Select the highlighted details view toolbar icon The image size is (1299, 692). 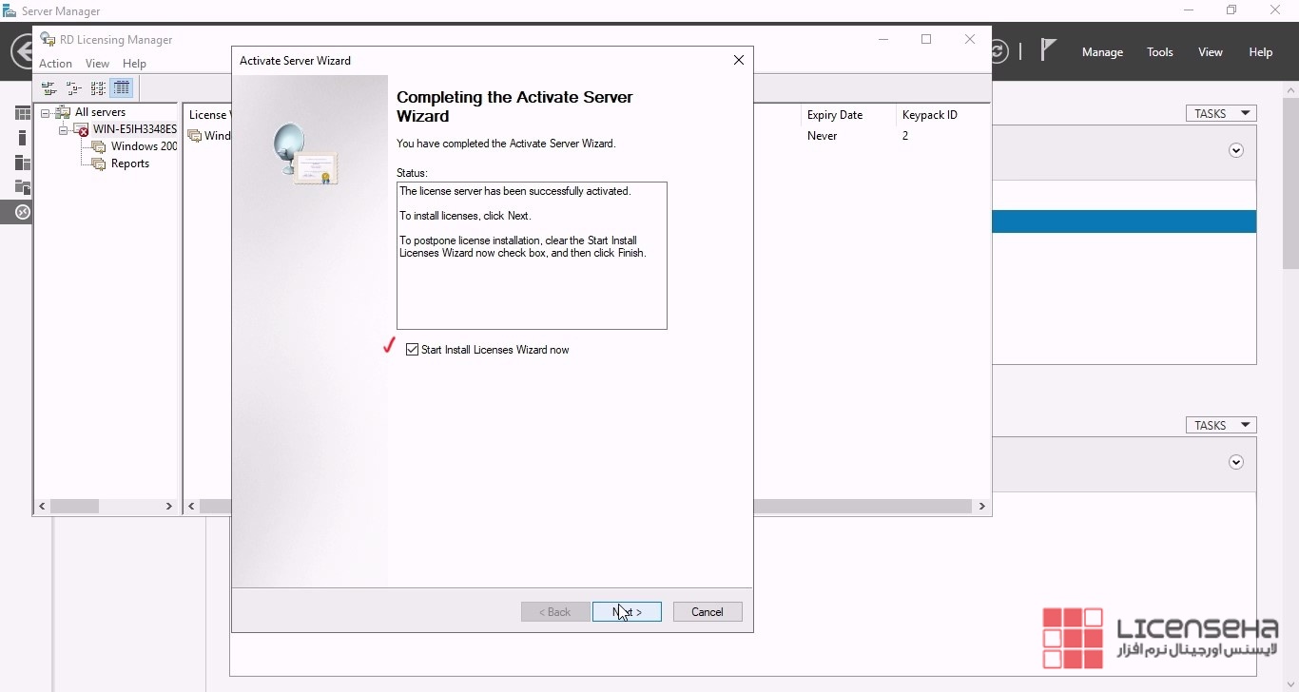[x=122, y=88]
